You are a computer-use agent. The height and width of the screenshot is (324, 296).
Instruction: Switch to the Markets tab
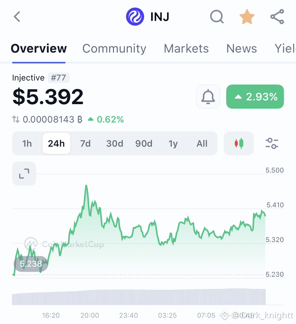(186, 48)
